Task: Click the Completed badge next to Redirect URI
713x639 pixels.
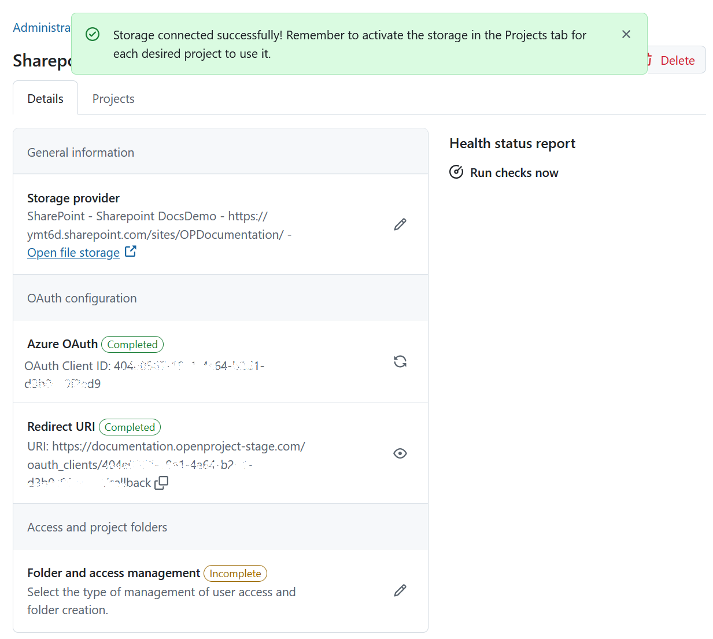Action: click(130, 427)
